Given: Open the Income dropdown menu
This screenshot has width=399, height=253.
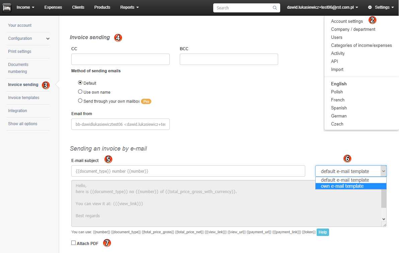Looking at the screenshot, I should [25, 7].
